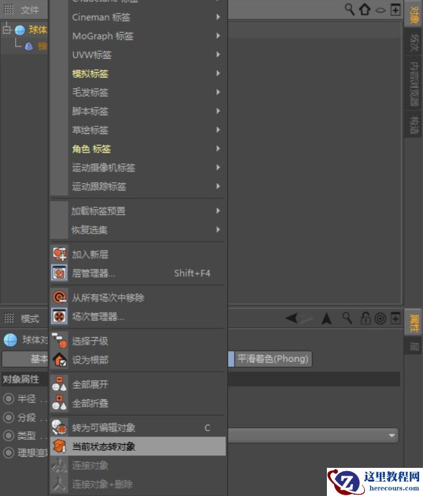Screen dimensions: 423x496
Task: Click grip icon next to 模式 menu
Action: tap(8, 318)
